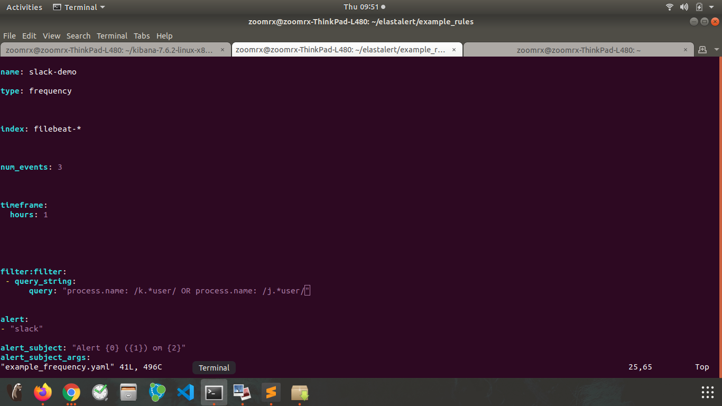722x406 pixels.
Task: Launch Sublime Text from the dock
Action: click(271, 392)
